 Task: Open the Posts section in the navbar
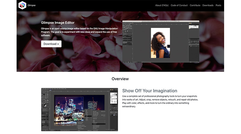tap(218, 5)
